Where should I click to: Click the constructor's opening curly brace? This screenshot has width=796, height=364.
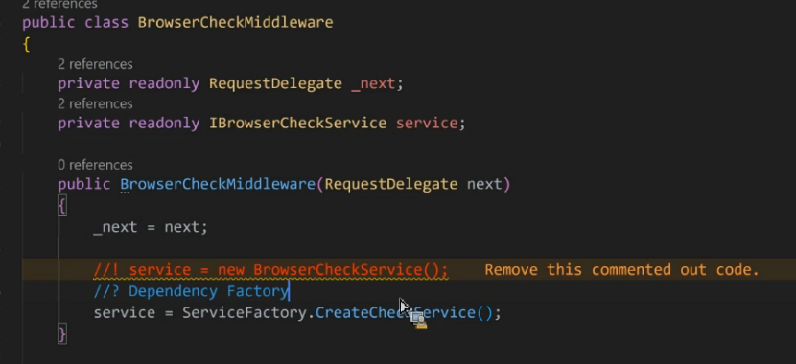coord(62,206)
